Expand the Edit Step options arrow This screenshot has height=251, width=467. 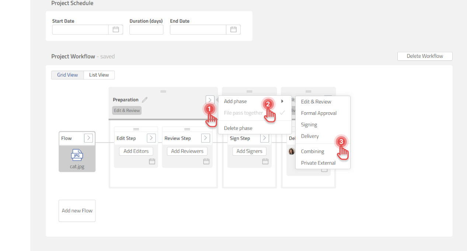point(151,138)
